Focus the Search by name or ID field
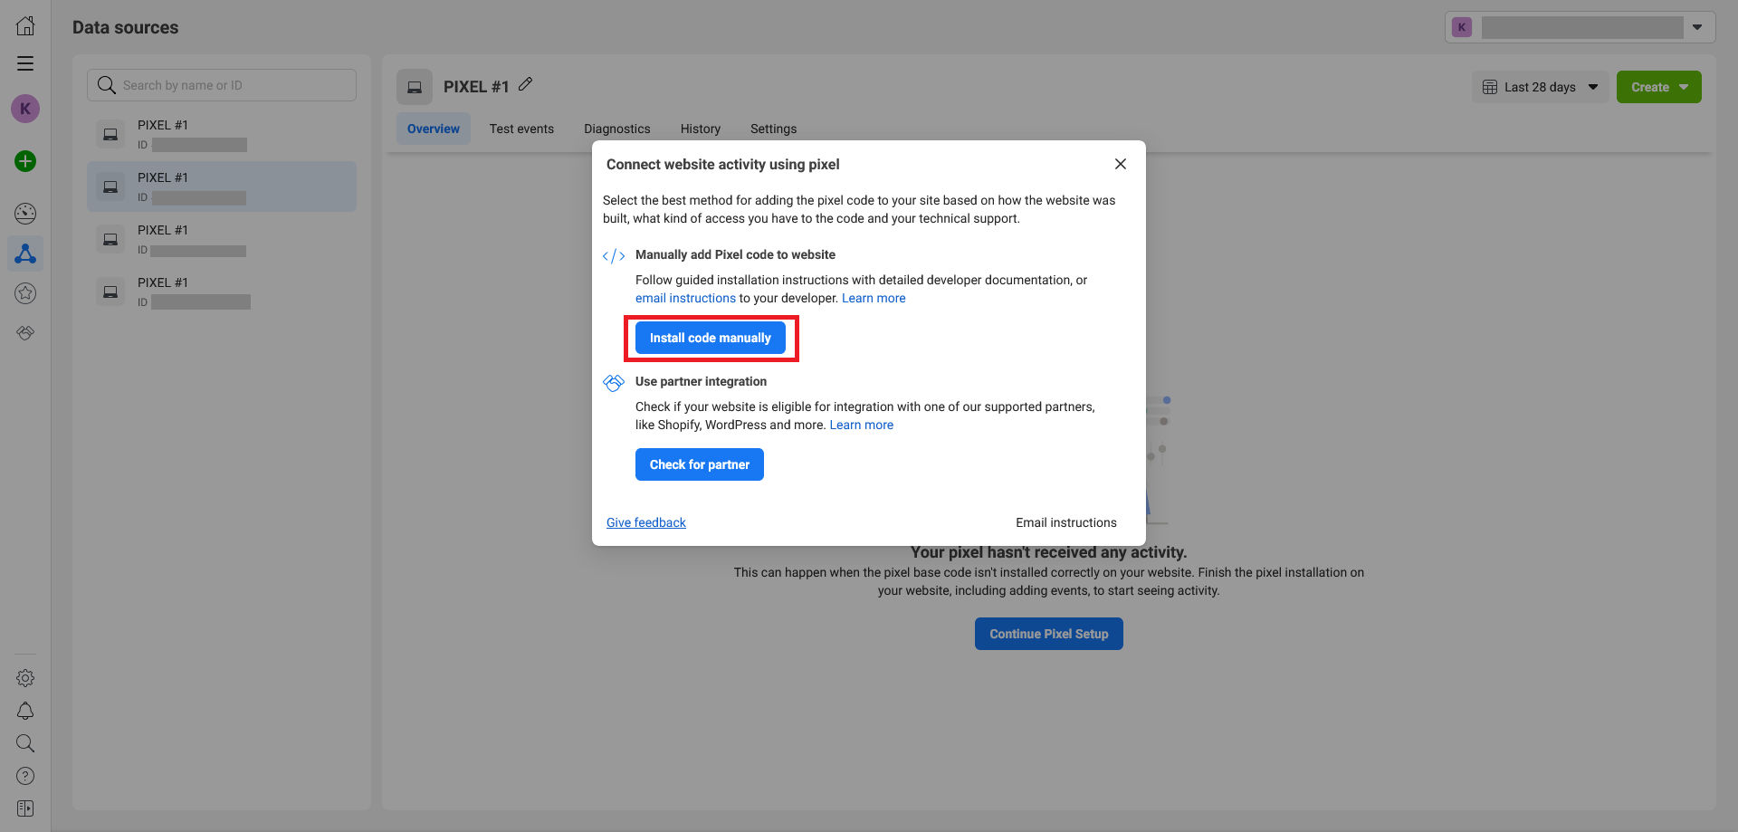Image resolution: width=1738 pixels, height=832 pixels. [x=222, y=85]
